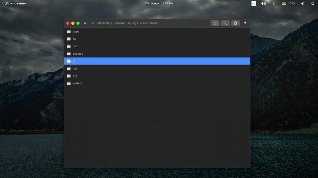
Task: Go to 'cursor-shape' in path bar
Action: click(149, 23)
